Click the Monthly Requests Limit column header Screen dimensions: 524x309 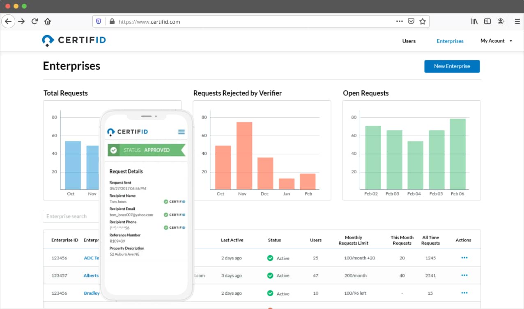click(354, 240)
